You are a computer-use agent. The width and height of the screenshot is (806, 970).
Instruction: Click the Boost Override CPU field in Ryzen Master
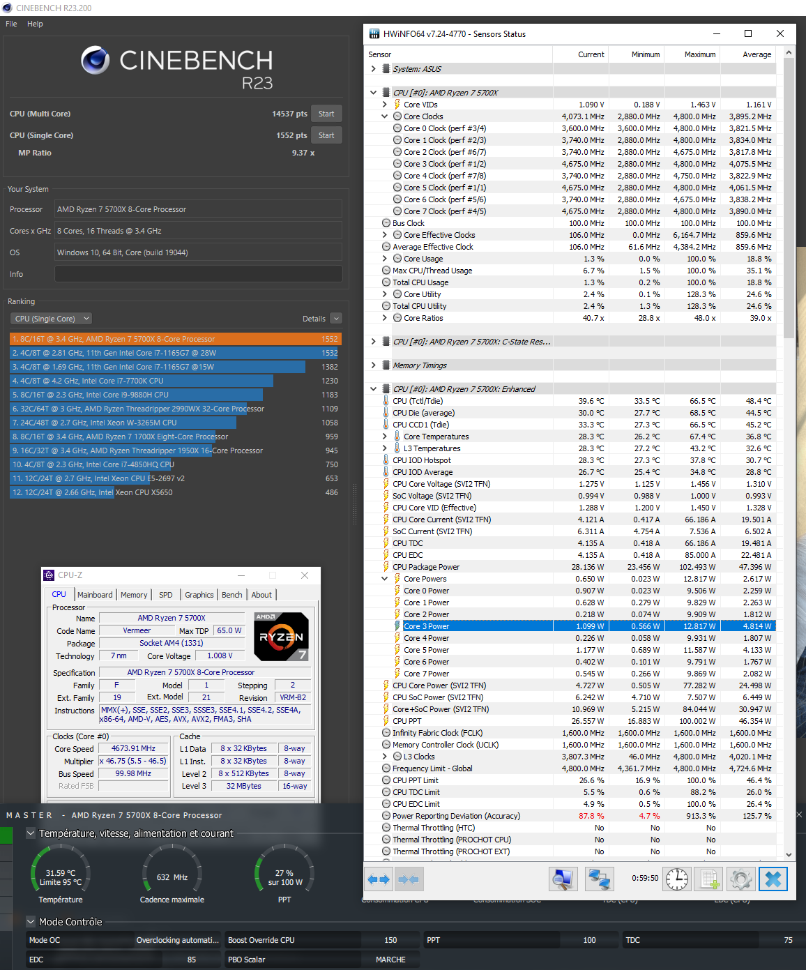point(322,940)
